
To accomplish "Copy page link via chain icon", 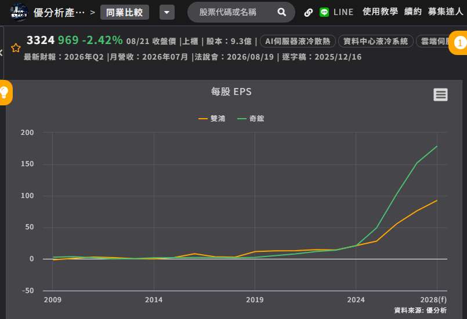I will click(308, 13).
